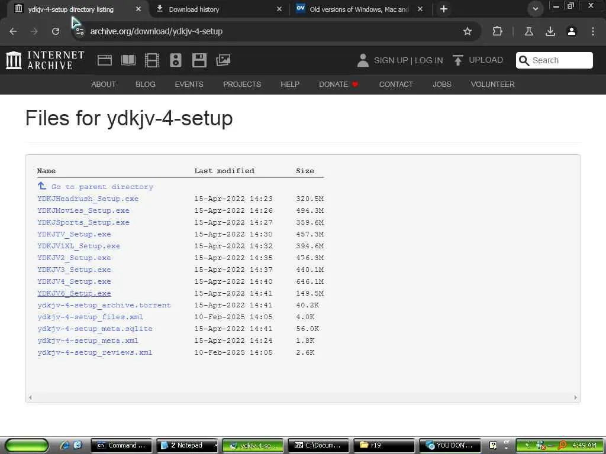Download YDKJV3_Setup.exe
Viewport: 606px width, 454px height.
coord(74,270)
